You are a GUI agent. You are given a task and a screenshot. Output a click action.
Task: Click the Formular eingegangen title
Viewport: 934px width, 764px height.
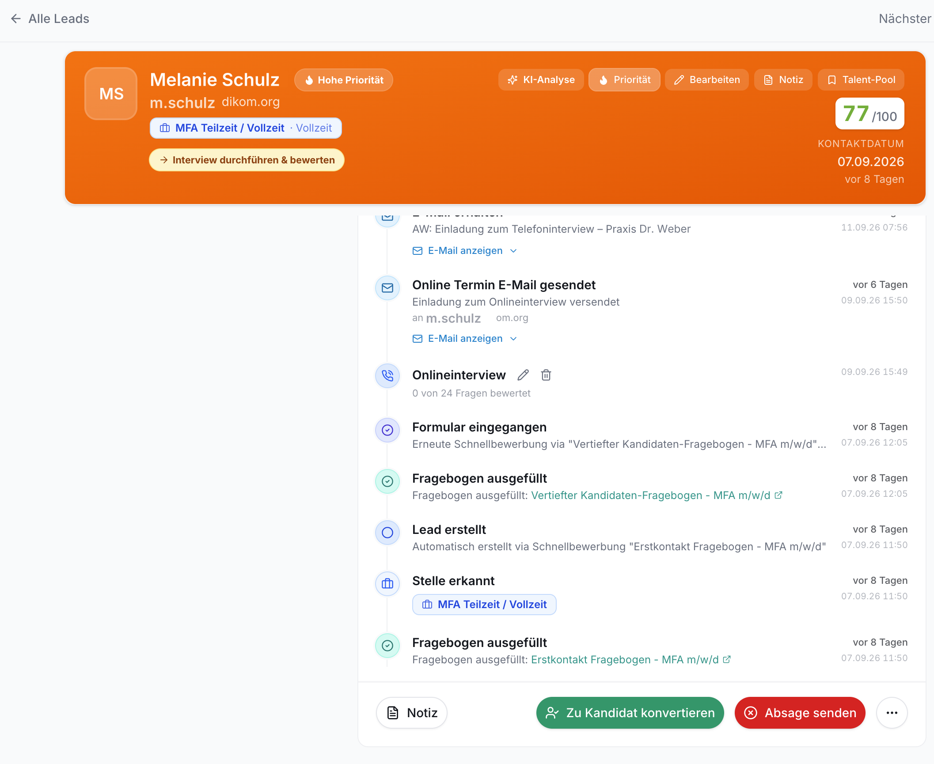tap(479, 427)
